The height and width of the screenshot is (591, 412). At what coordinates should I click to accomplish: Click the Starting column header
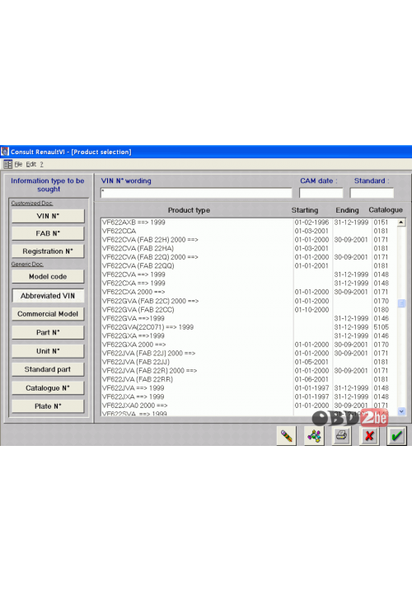tap(305, 210)
